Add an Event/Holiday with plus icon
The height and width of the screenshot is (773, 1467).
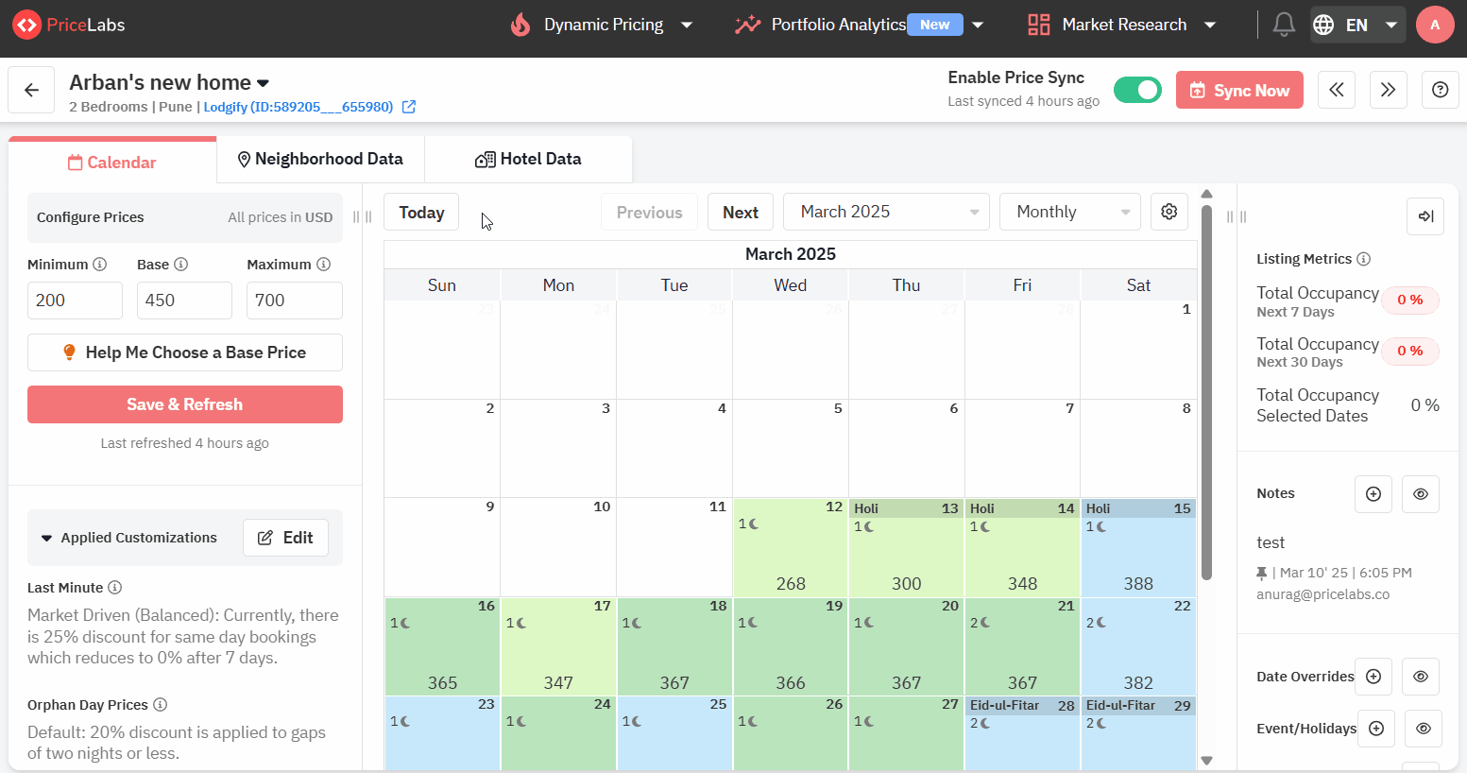1376,729
